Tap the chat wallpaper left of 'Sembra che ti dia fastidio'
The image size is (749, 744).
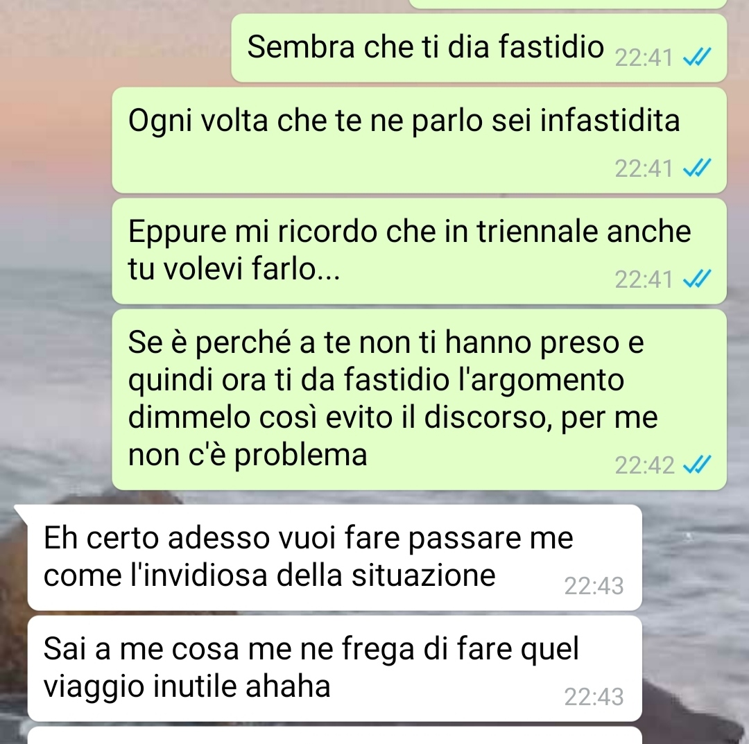[114, 48]
